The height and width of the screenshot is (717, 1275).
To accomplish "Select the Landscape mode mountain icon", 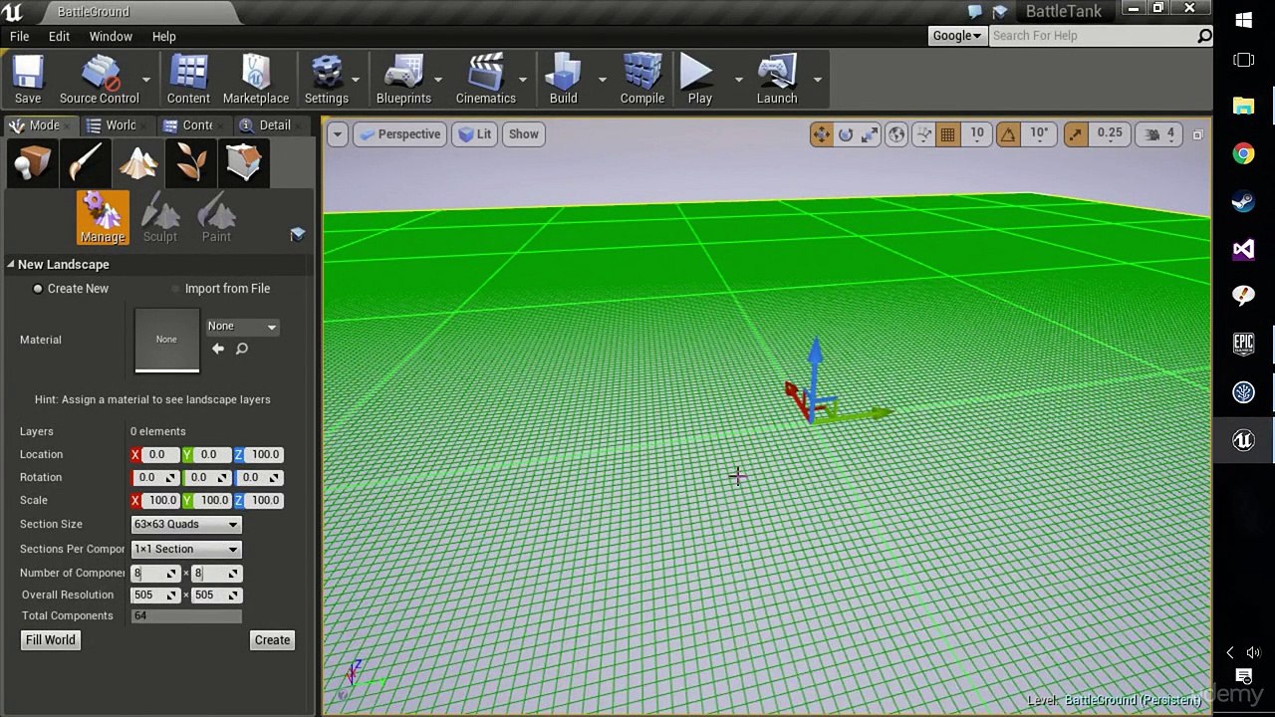I will 138,161.
